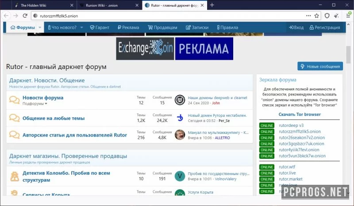Click the site identity icon in address bar
Screen dimensions: 354x206
35,16
